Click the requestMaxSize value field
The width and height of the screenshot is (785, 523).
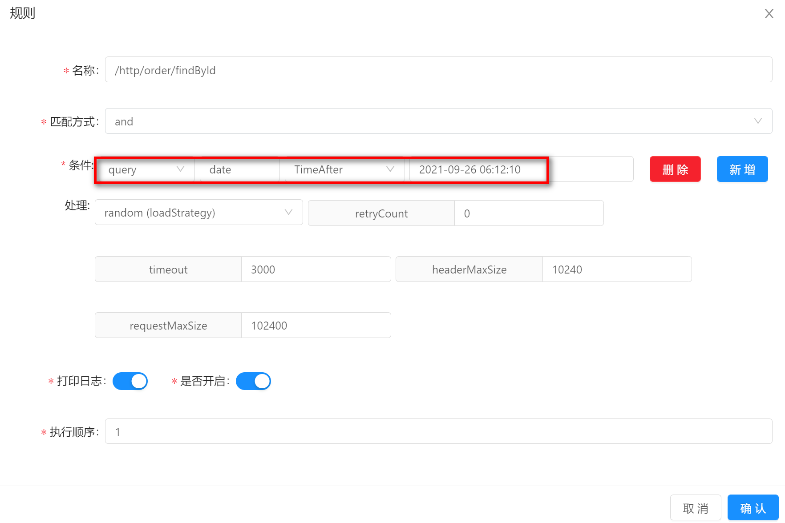click(316, 326)
